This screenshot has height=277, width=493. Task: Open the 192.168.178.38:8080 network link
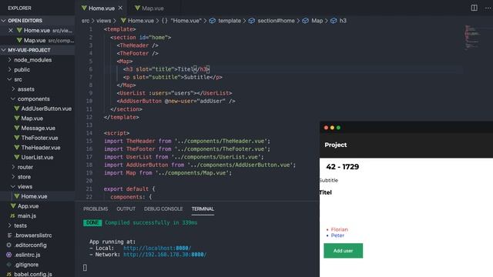click(165, 255)
